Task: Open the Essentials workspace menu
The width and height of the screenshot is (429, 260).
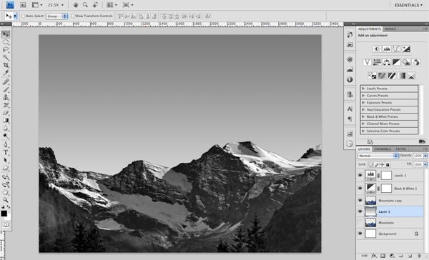Action: pos(408,5)
